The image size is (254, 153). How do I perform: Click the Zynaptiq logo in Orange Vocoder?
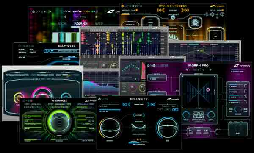(217, 6)
